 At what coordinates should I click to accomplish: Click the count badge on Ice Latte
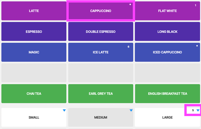click(x=128, y=47)
